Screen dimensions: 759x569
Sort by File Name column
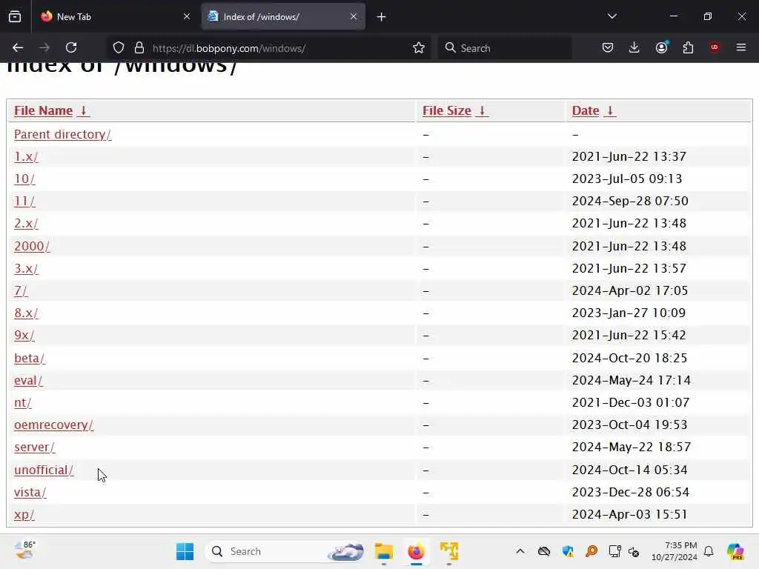(51, 111)
